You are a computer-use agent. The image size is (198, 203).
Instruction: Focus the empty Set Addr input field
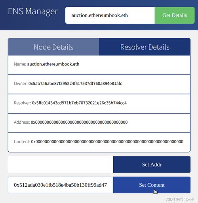[61, 165]
